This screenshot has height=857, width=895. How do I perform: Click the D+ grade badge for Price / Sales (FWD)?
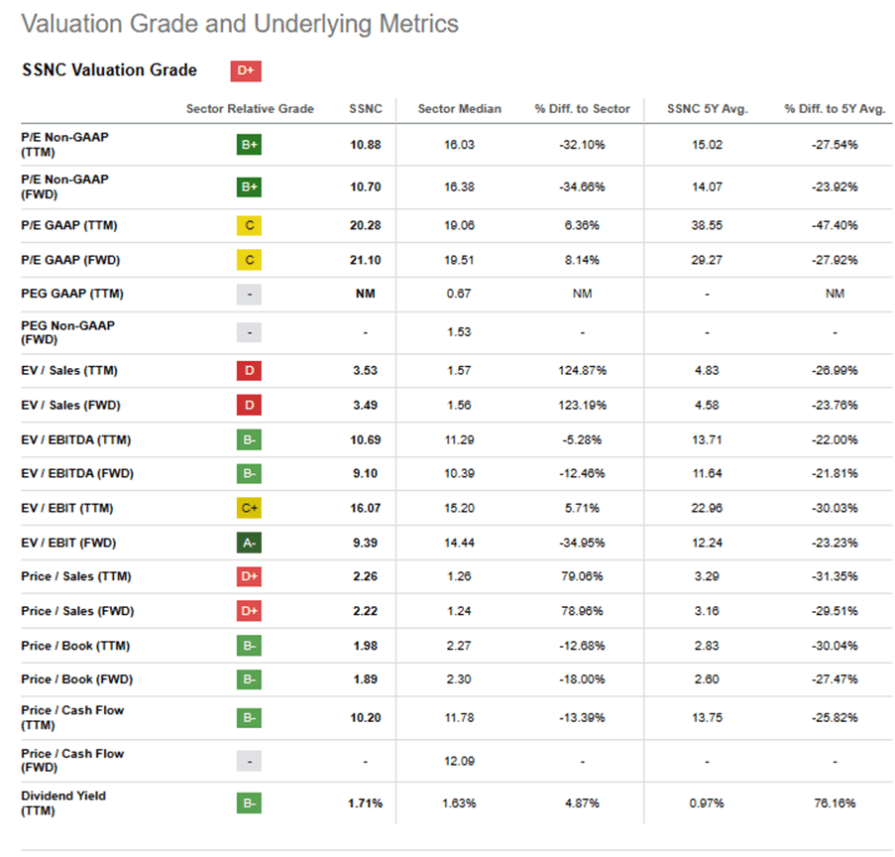click(x=249, y=611)
